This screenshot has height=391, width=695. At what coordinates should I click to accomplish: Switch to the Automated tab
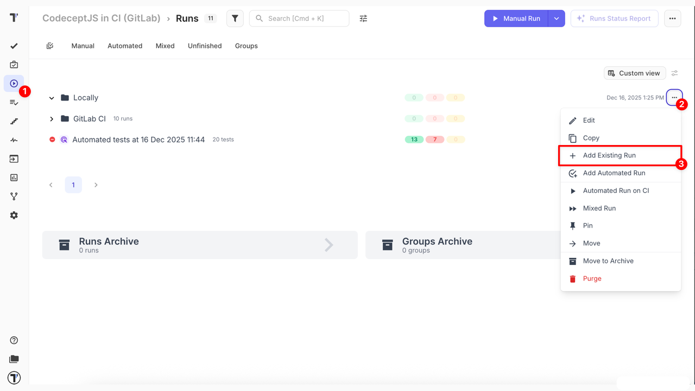pyautogui.click(x=125, y=46)
